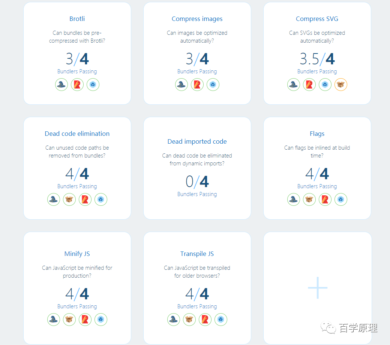Choose the browserify icon in Flags card
Viewport: 390px width, 345px height.
294,199
